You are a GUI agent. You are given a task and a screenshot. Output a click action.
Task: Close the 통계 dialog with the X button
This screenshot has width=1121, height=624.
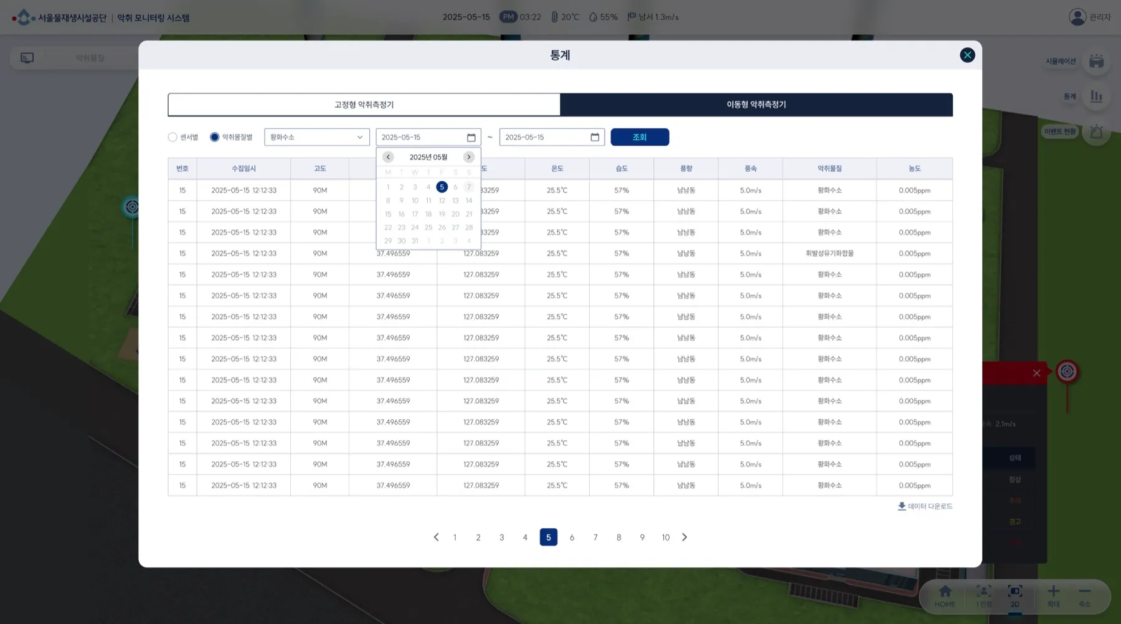click(x=967, y=55)
